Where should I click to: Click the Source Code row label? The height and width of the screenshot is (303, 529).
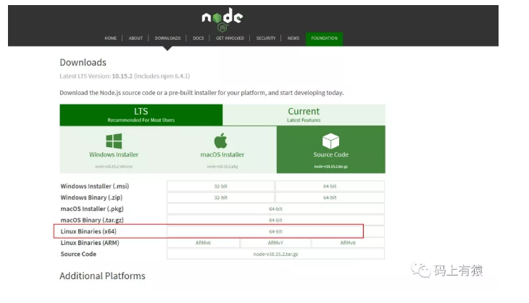pyautogui.click(x=78, y=254)
